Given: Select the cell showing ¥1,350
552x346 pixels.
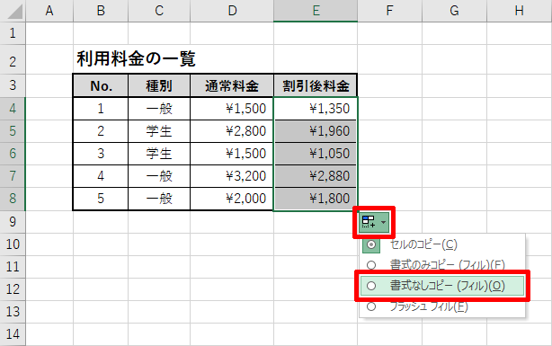Looking at the screenshot, I should [x=316, y=109].
